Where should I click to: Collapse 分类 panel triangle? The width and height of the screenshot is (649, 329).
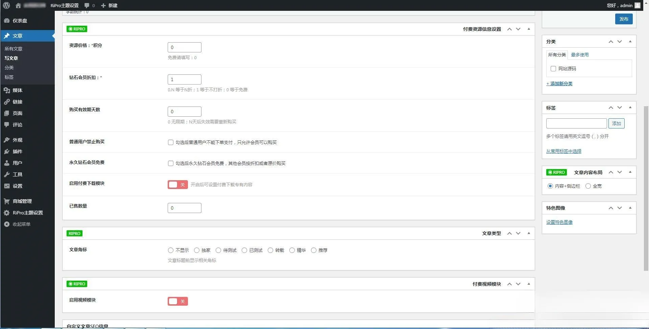point(630,42)
